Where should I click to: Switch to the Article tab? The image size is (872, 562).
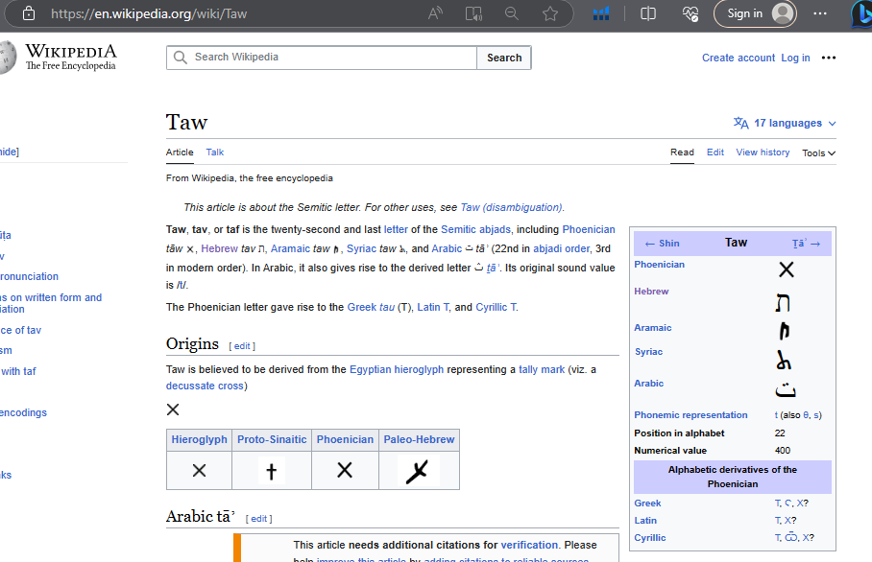[x=180, y=152]
